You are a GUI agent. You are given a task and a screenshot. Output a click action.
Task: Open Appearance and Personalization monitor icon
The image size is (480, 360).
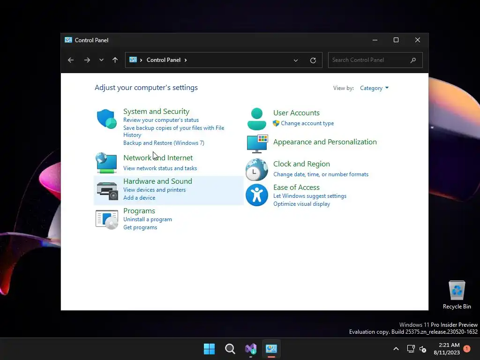257,143
